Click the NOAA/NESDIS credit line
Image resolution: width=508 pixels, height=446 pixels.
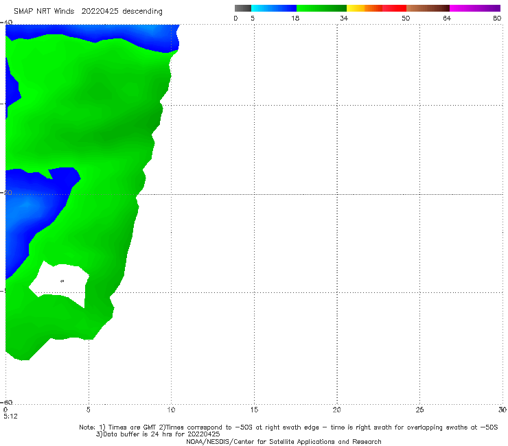click(x=284, y=442)
